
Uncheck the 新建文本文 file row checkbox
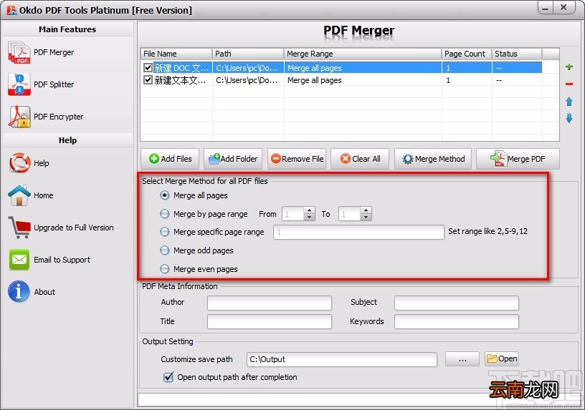(x=148, y=80)
